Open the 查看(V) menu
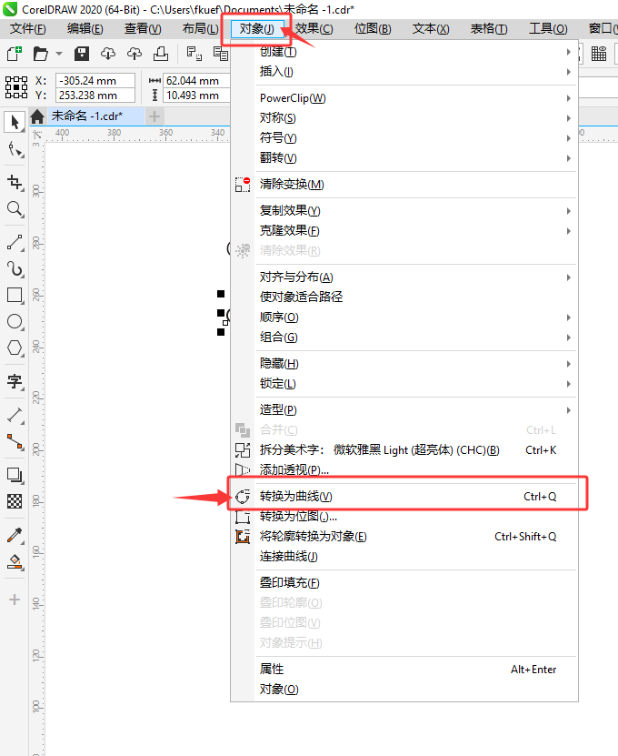 click(143, 29)
